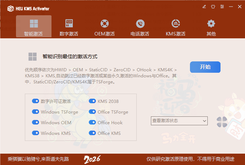Minimize the HEU KMS Activator window
245x165 pixels.
(231, 6)
